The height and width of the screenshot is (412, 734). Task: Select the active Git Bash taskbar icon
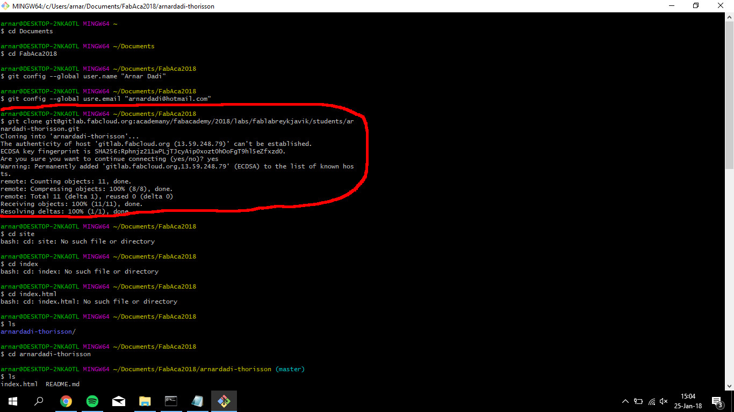tap(224, 401)
